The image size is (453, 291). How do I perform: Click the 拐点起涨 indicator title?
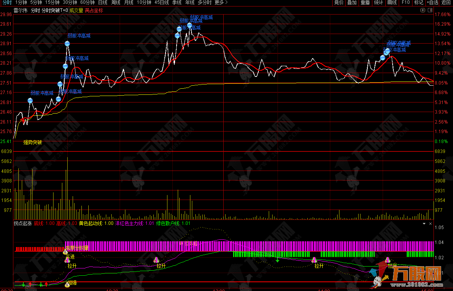tap(23, 223)
